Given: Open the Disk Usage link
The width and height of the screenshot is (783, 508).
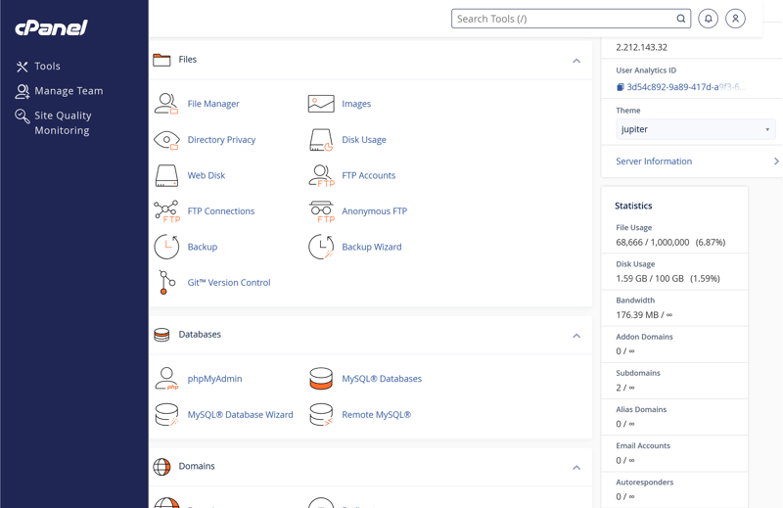Looking at the screenshot, I should (363, 140).
